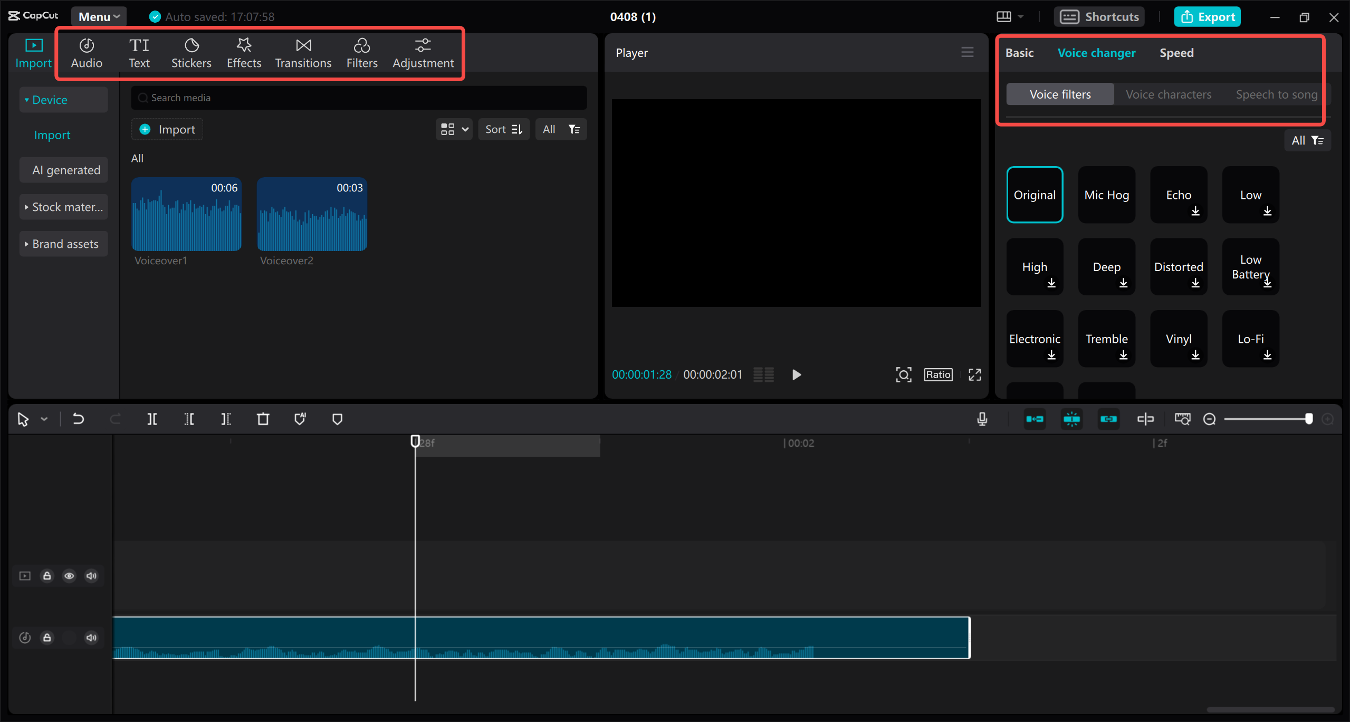The image size is (1350, 722).
Task: Click the timeline zoom slider
Action: coord(1310,418)
